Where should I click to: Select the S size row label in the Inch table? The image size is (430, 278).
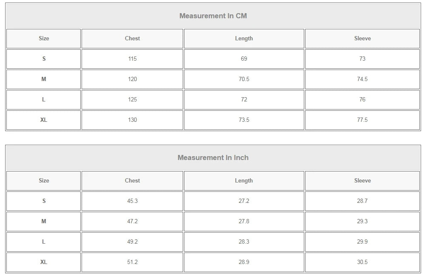tap(44, 201)
